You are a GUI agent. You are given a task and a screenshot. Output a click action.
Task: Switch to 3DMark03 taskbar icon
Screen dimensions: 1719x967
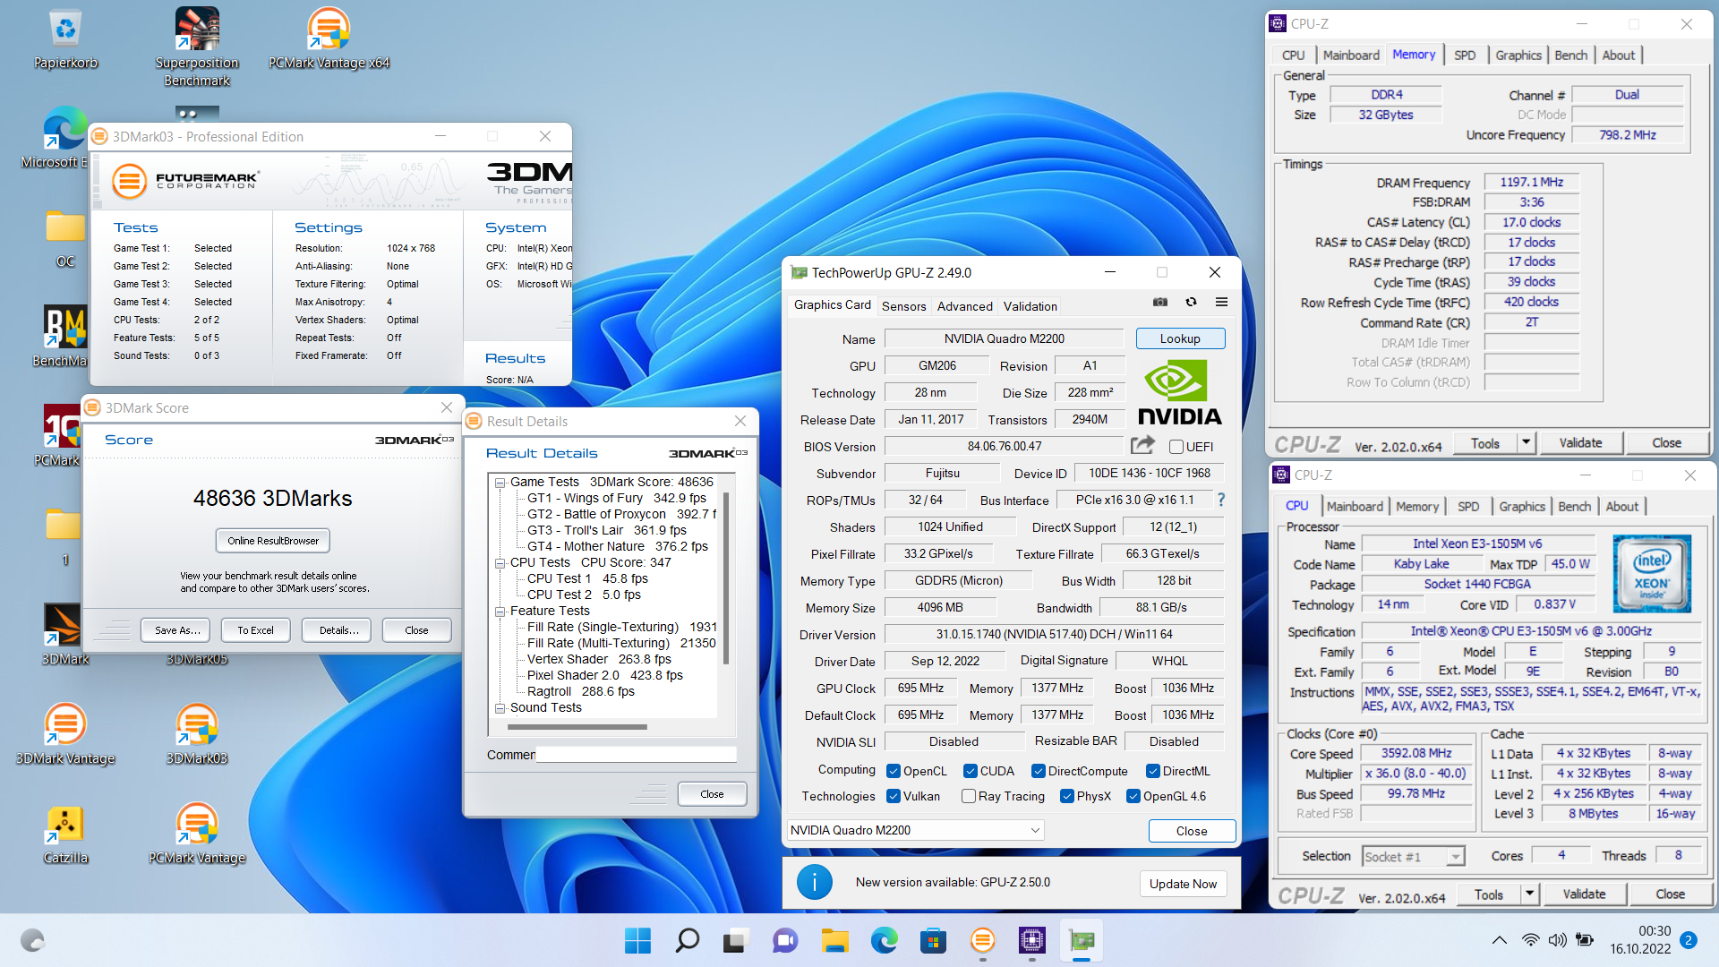coord(982,940)
